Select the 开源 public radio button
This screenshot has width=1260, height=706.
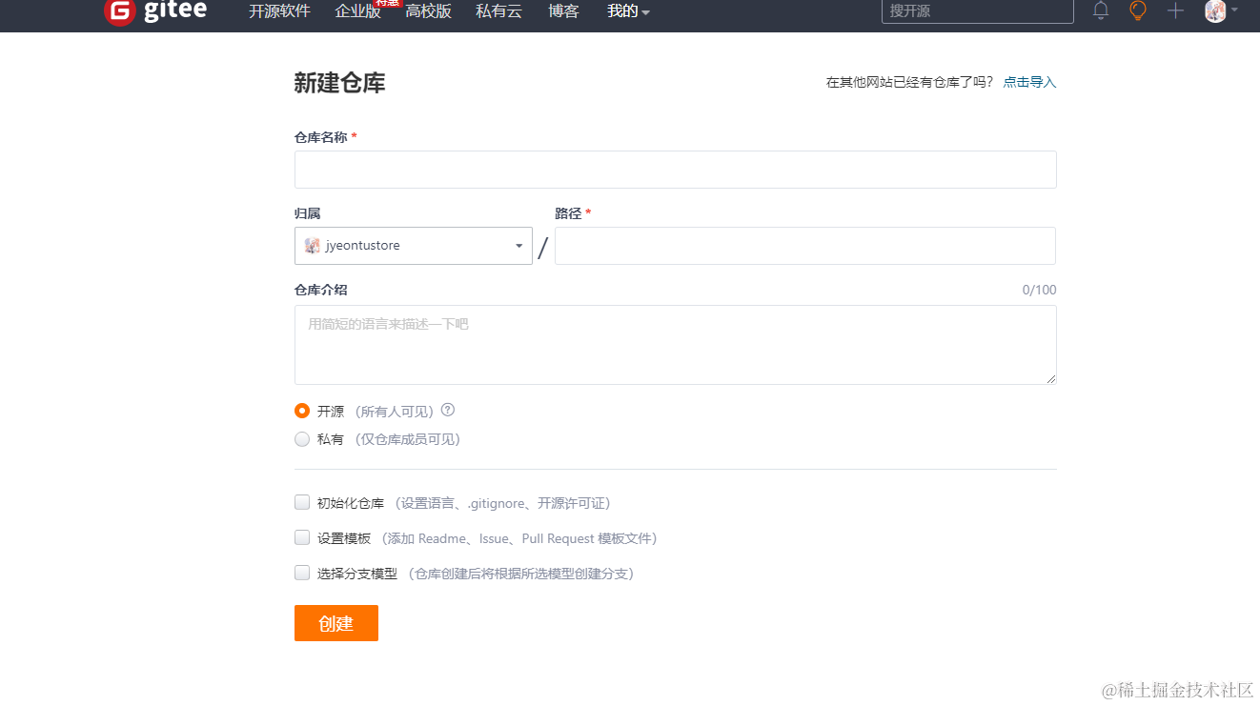pyautogui.click(x=302, y=412)
